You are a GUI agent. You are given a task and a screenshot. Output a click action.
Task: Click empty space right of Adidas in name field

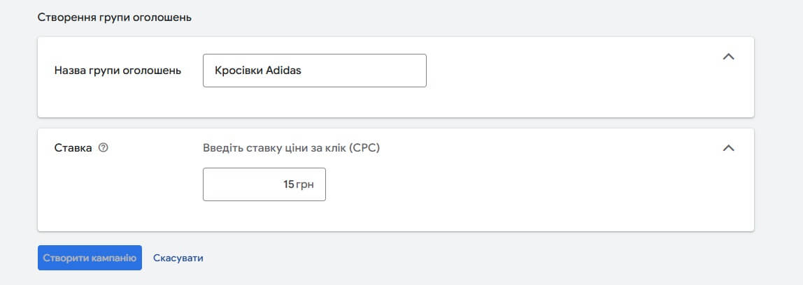[x=364, y=71]
